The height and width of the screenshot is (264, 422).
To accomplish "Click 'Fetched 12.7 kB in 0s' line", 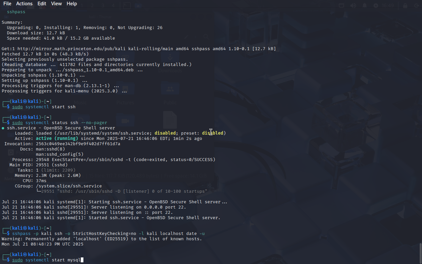I will (x=45, y=54).
